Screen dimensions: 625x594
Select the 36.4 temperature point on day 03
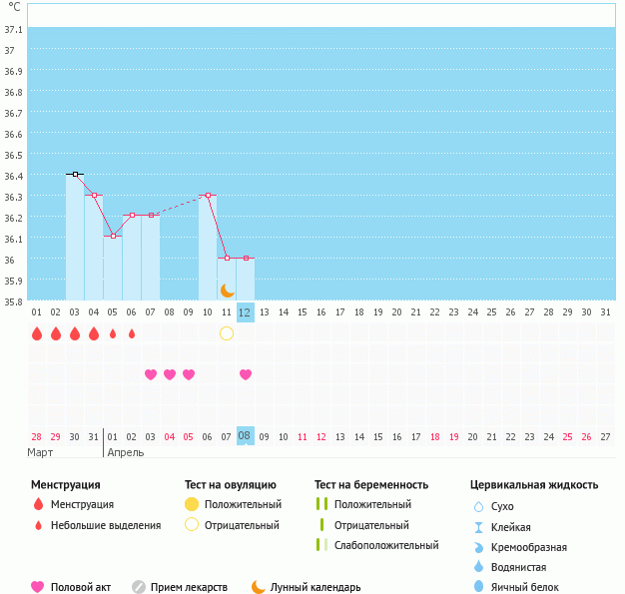point(75,174)
